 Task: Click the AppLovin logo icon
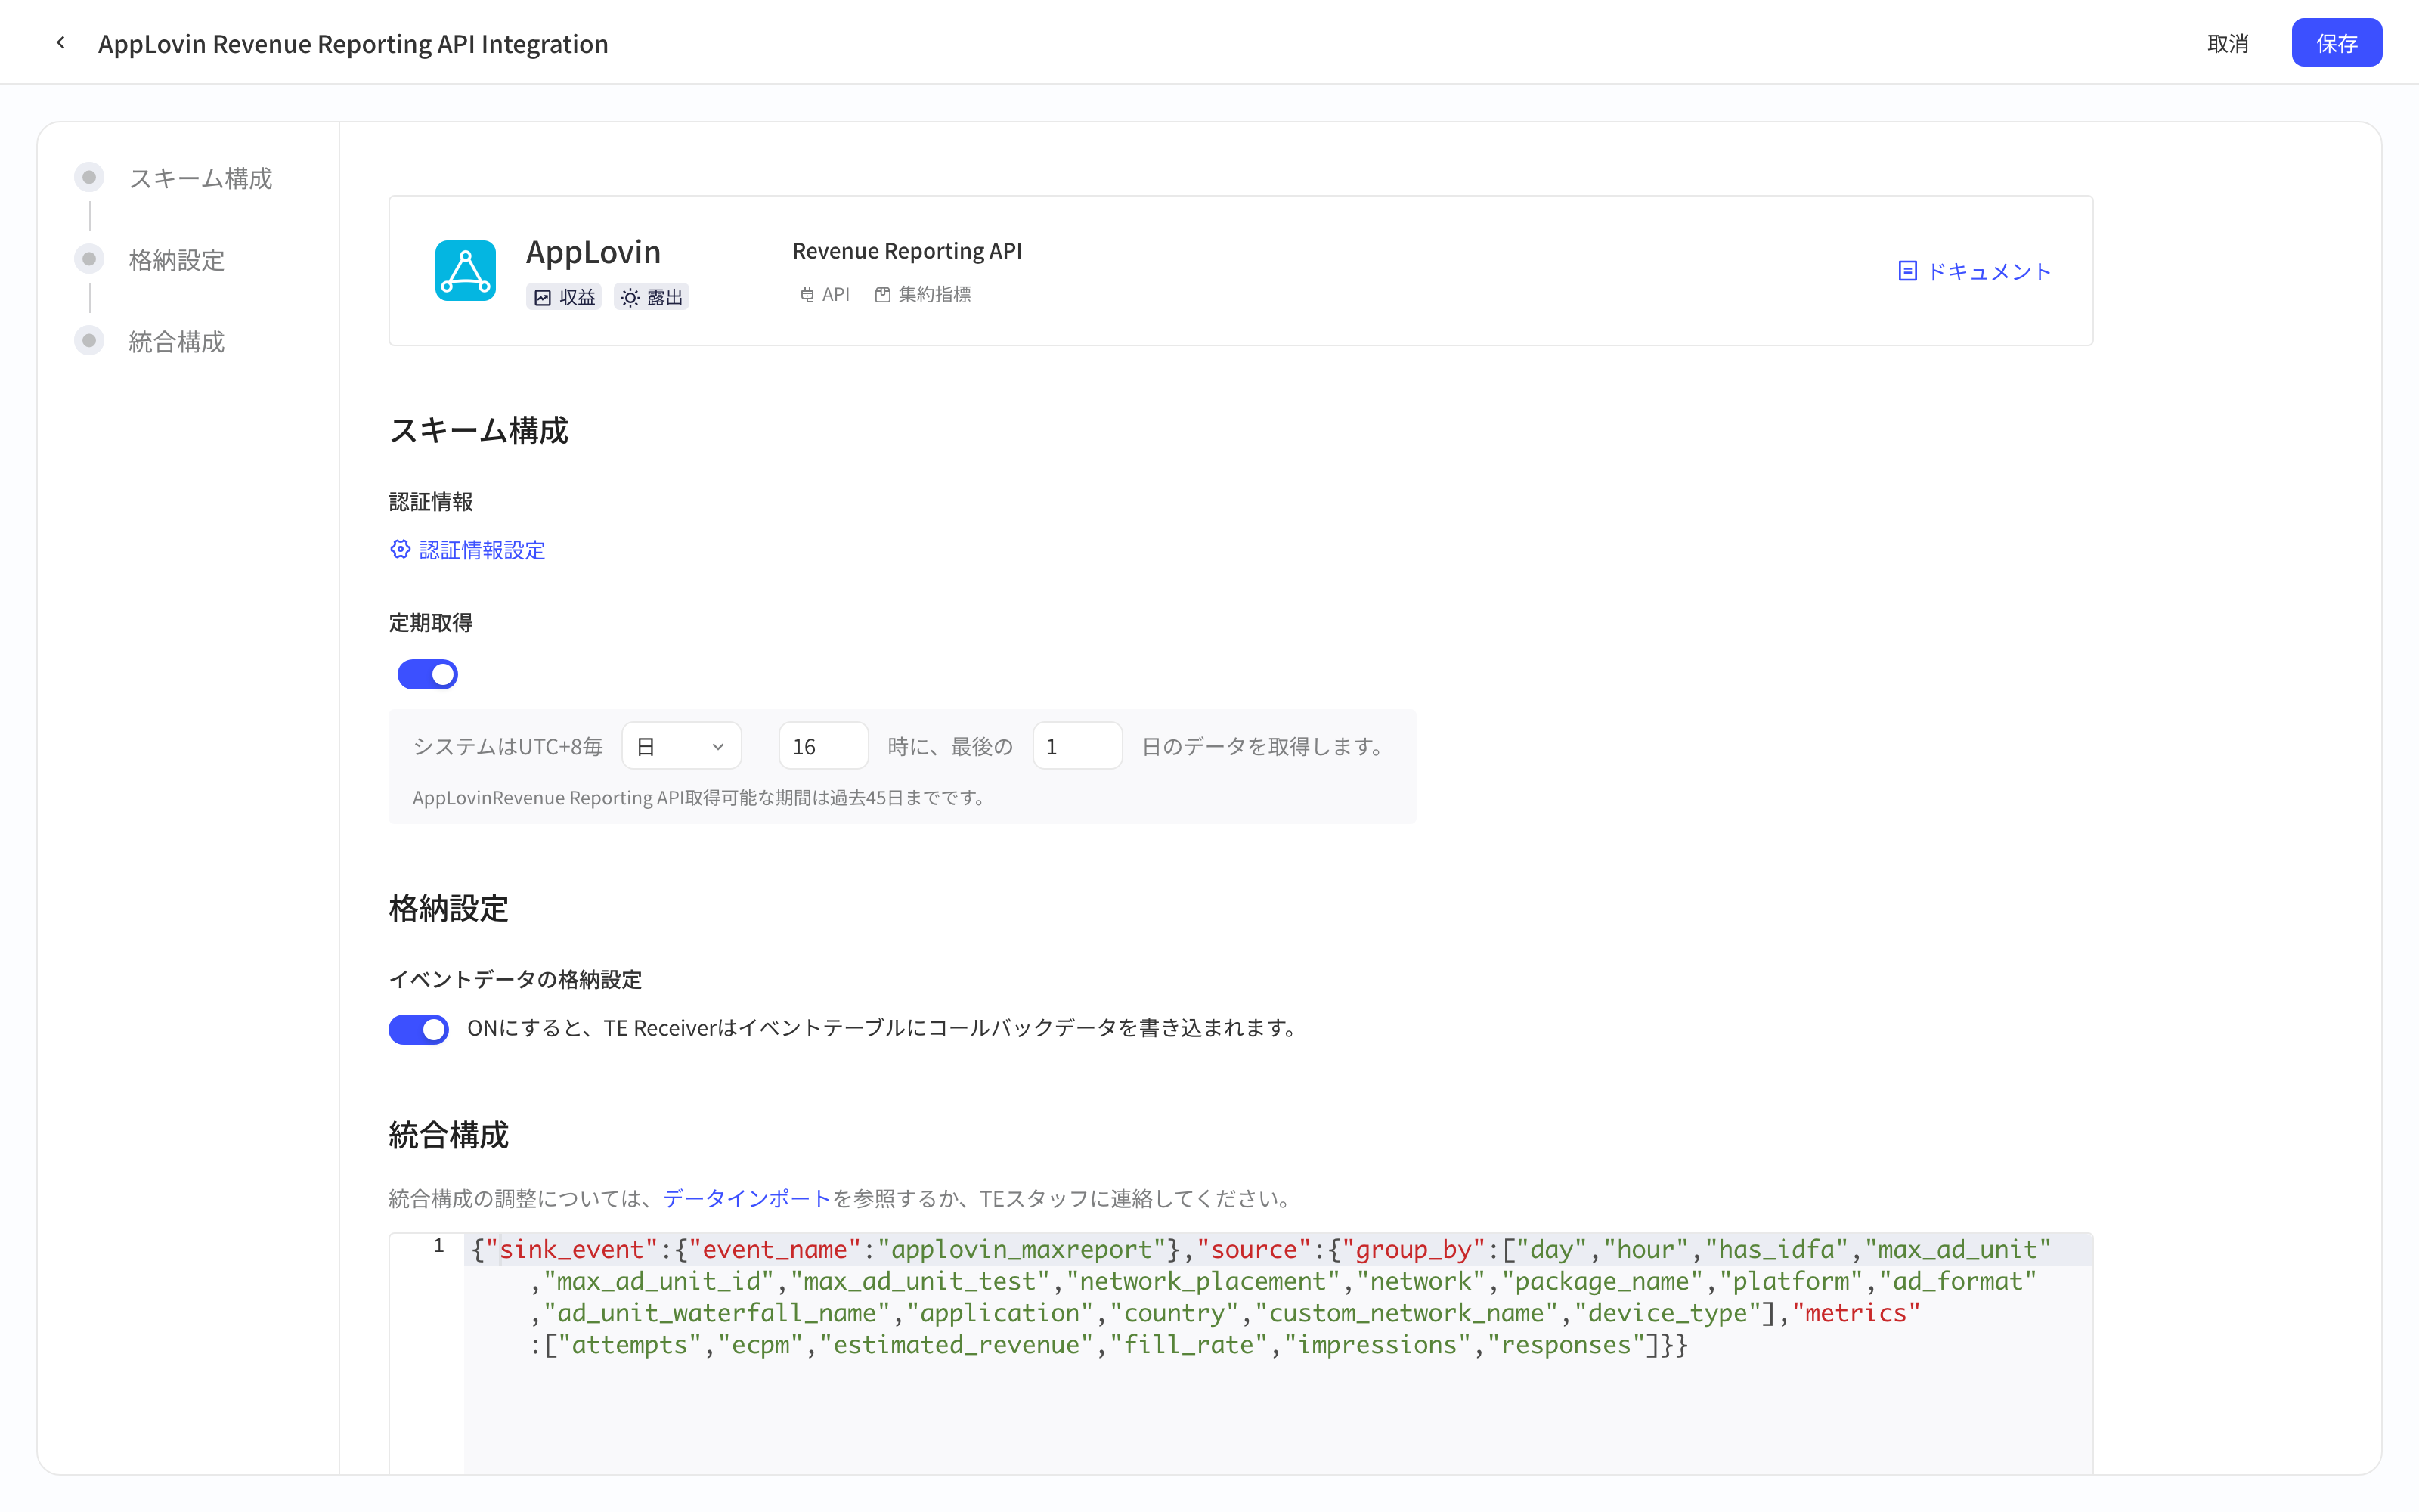pos(465,271)
